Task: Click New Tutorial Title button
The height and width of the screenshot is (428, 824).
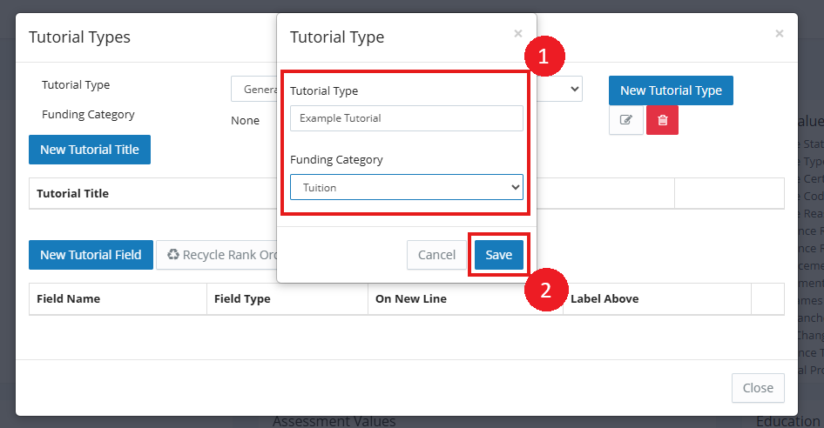Action: 90,150
